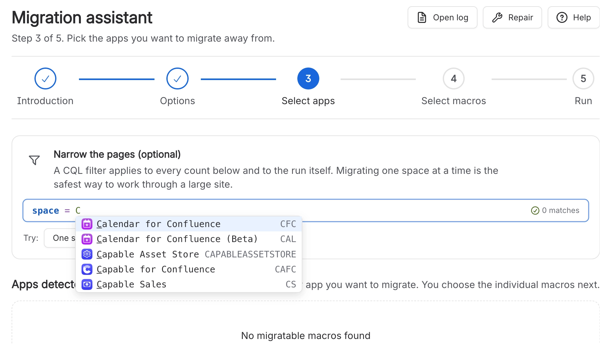This screenshot has width=616, height=344.
Task: Select Capable Asset Store space suggestion
Action: click(x=189, y=254)
